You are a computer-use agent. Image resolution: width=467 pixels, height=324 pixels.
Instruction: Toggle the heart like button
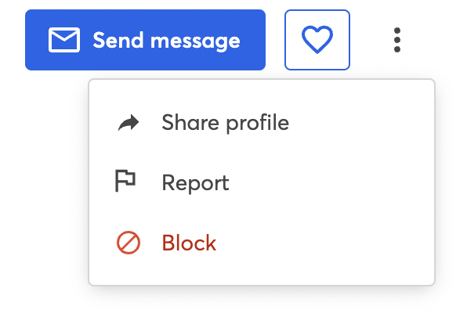(x=317, y=40)
